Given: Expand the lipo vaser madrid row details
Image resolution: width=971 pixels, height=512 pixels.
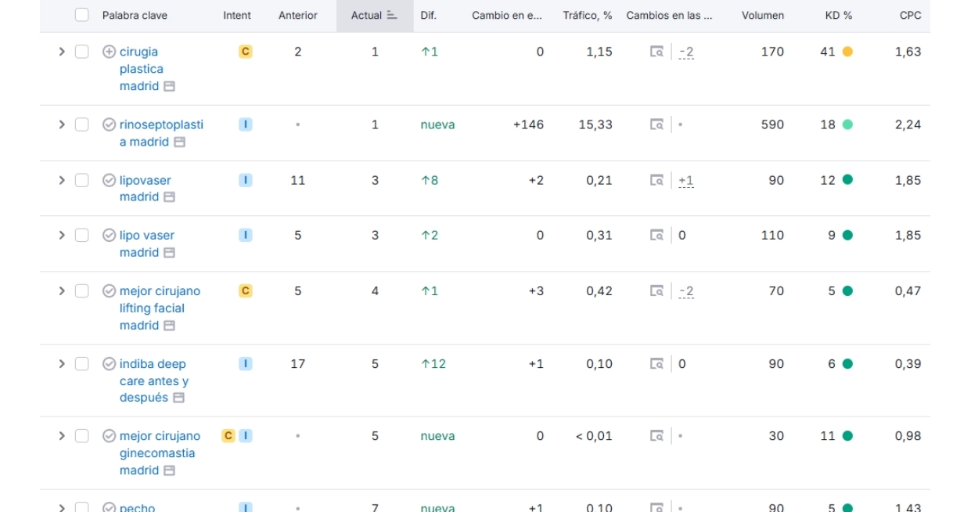Looking at the screenshot, I should [62, 236].
